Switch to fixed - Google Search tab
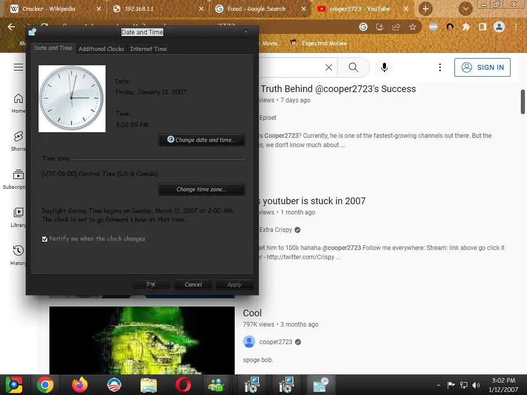The width and height of the screenshot is (527, 395). pos(256,9)
